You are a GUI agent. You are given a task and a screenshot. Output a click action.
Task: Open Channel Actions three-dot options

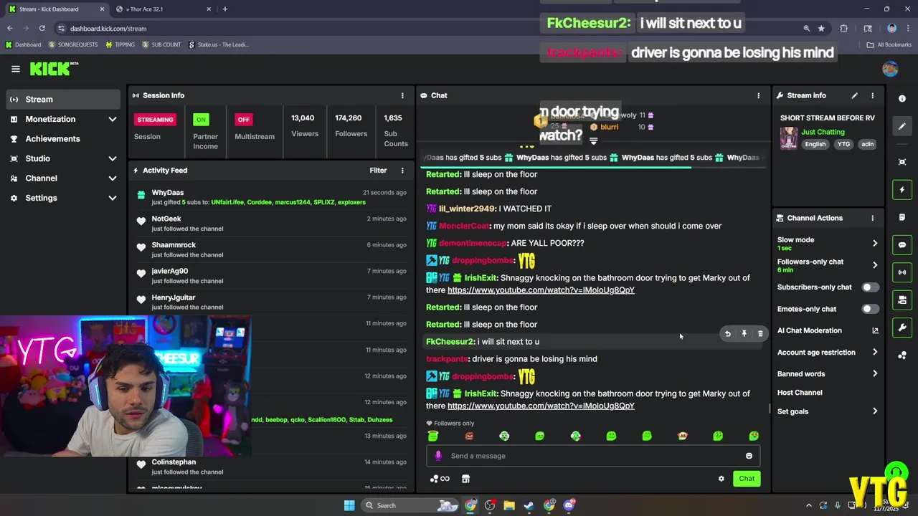pos(872,218)
